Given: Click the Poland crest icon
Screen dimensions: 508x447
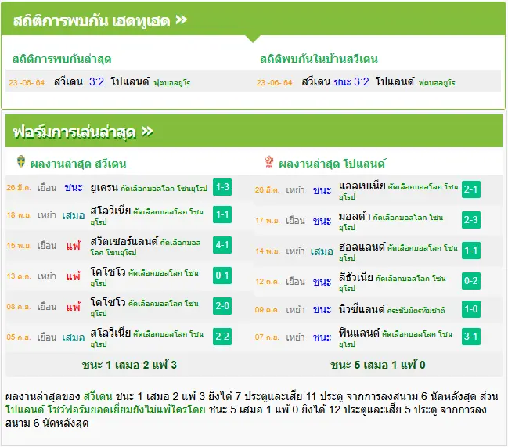Looking at the screenshot, I should tap(269, 161).
